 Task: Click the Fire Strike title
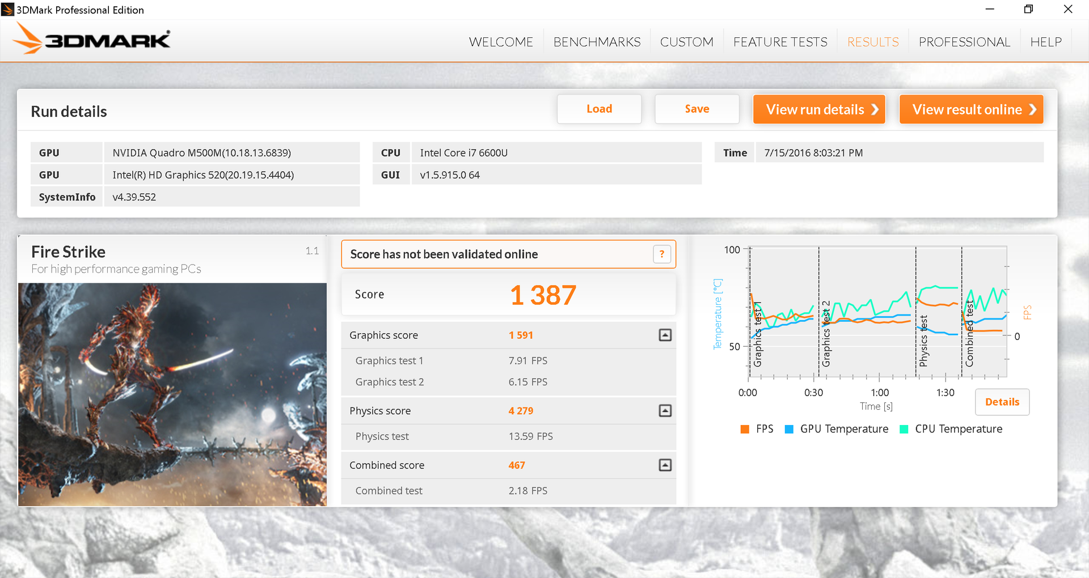coord(68,252)
